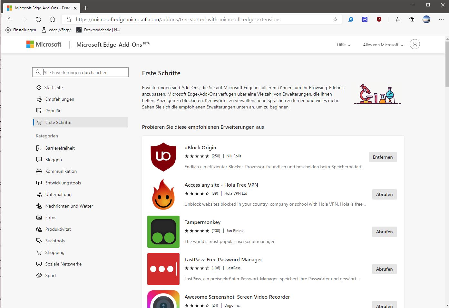This screenshot has width=449, height=308.
Task: Click the address bar URL
Action: coord(178,19)
